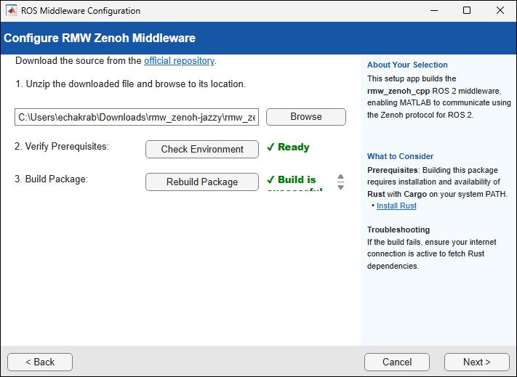Minimize the ROS Middleware Configuration window
This screenshot has height=377, width=517.
(x=434, y=11)
